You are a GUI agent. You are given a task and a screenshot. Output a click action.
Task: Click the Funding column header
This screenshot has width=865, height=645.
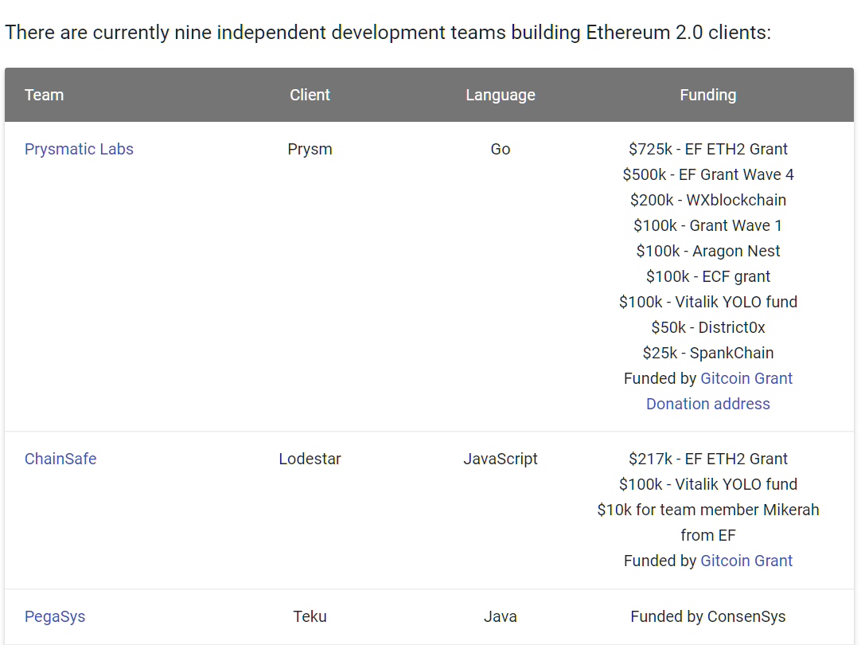[x=707, y=95]
